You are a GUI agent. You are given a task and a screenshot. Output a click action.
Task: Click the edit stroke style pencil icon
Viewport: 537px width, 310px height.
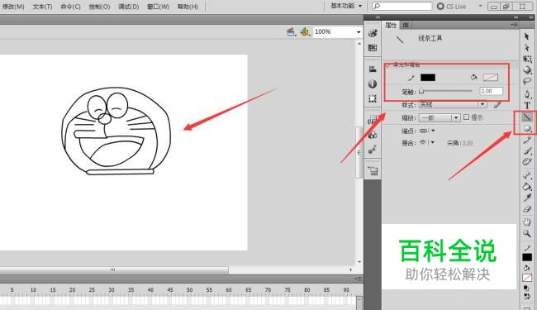[497, 104]
